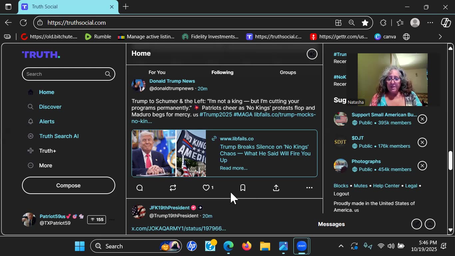Screen dimensions: 455x256
Task: Open the Trump photo thumbnail in the link card
Action: (x=154, y=153)
